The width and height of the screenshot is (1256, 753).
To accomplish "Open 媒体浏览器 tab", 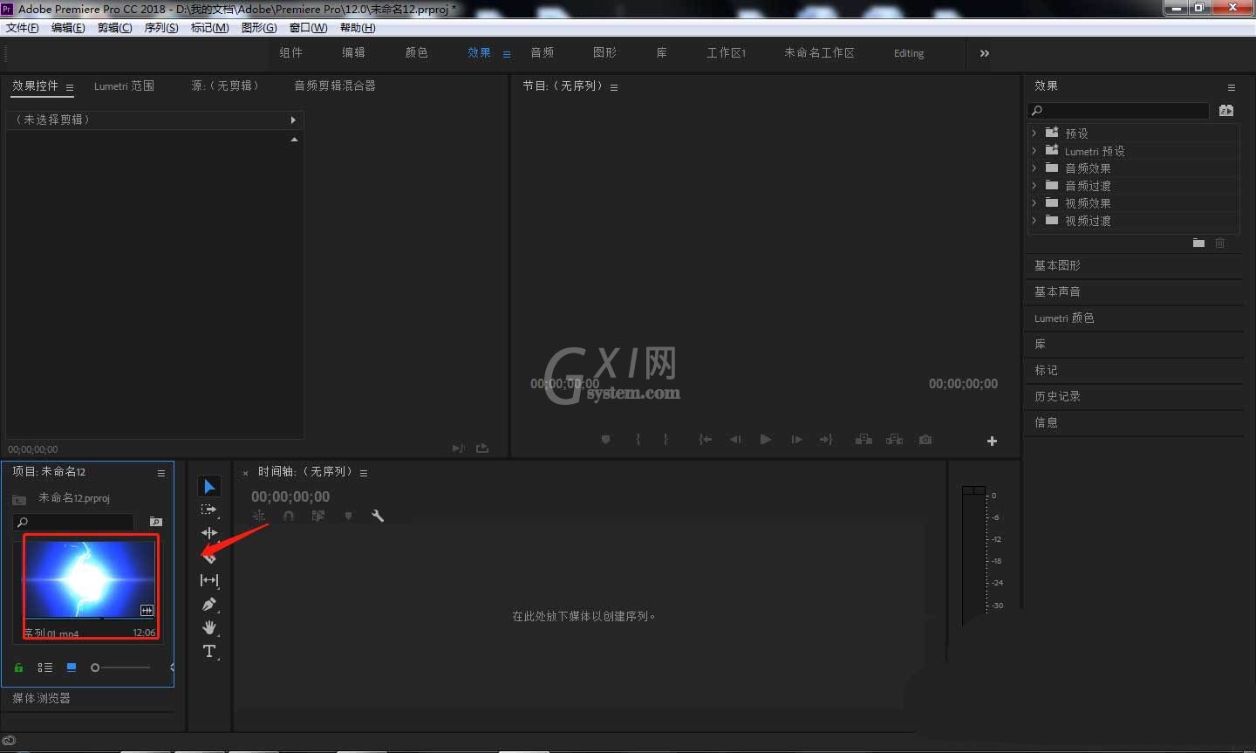I will [x=41, y=698].
